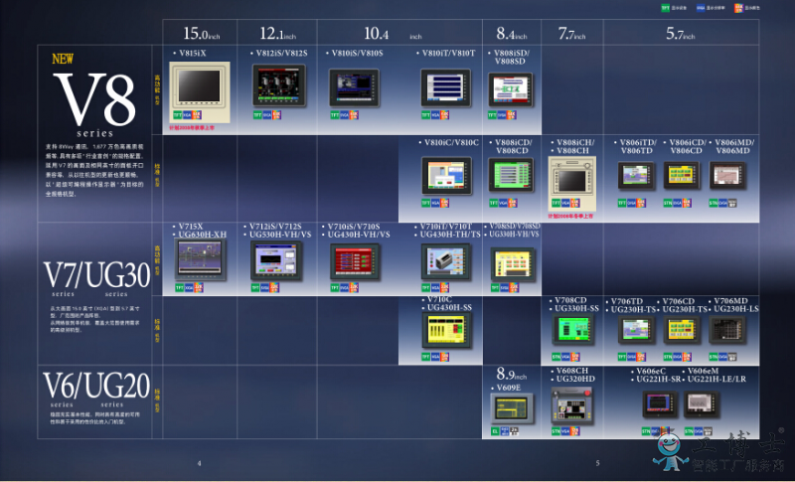Select the 8.4 inch column header
Viewport: 795px width, 482px height.
point(512,34)
